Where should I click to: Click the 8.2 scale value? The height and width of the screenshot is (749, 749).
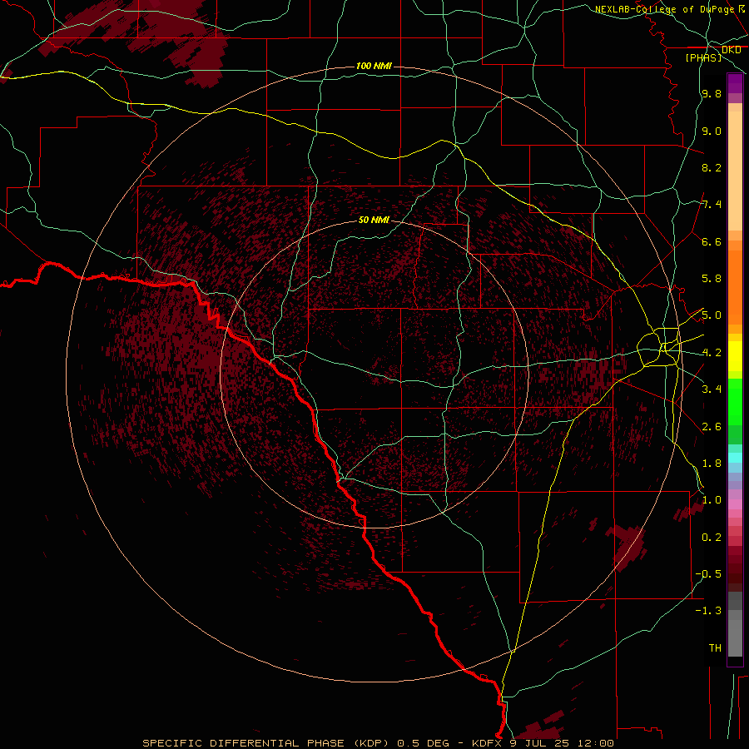click(x=712, y=167)
